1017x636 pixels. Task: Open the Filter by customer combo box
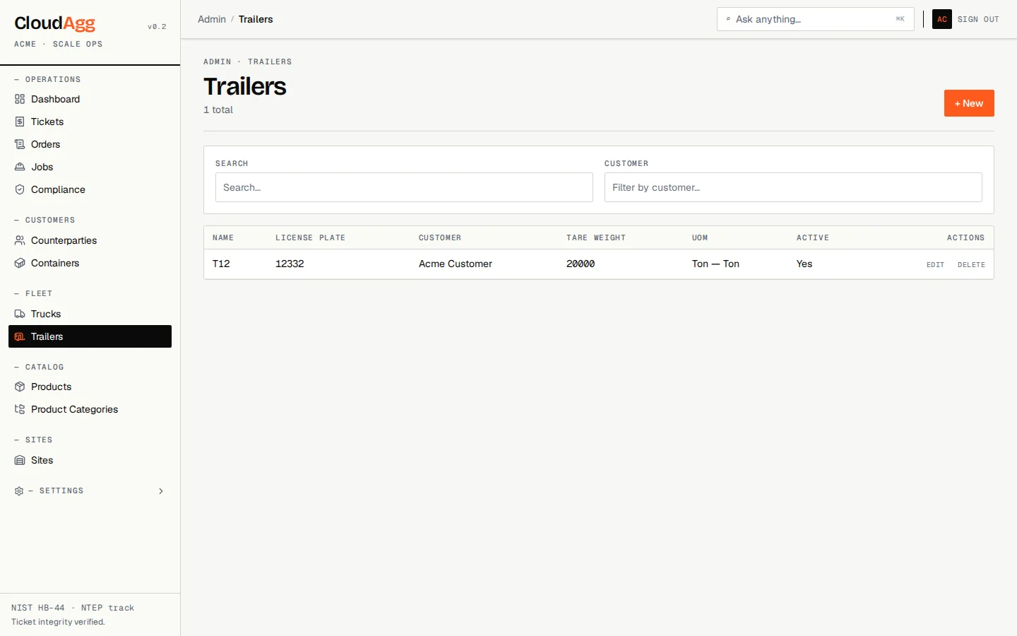point(793,187)
